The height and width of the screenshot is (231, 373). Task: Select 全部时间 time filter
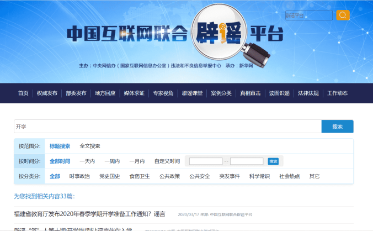60,161
